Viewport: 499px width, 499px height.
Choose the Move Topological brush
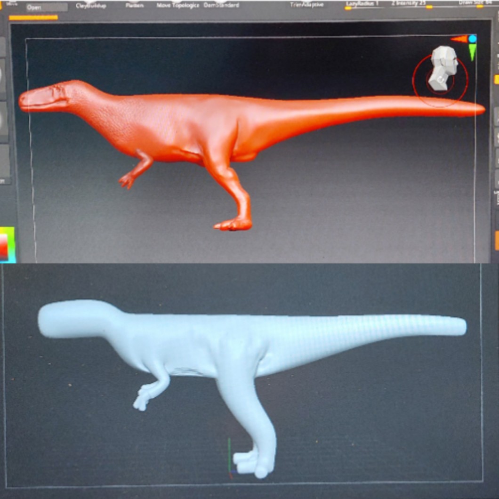pos(178,6)
